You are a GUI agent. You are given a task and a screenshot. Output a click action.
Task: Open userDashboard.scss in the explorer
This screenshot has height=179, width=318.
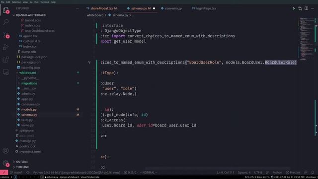click(40, 31)
